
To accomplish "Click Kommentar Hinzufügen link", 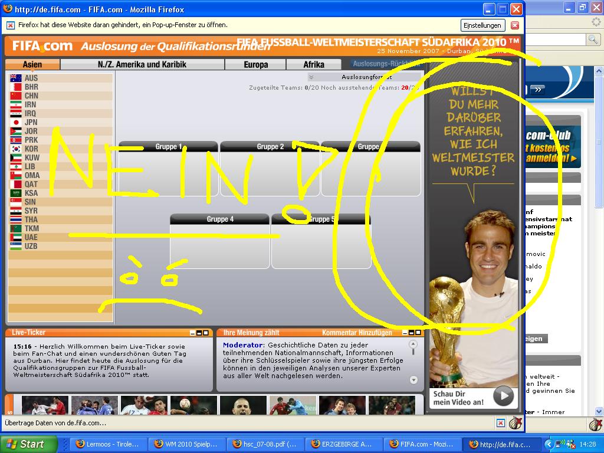I will tap(357, 333).
